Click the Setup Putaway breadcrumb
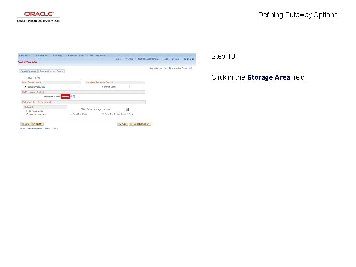The image size is (356, 267). pos(97,55)
